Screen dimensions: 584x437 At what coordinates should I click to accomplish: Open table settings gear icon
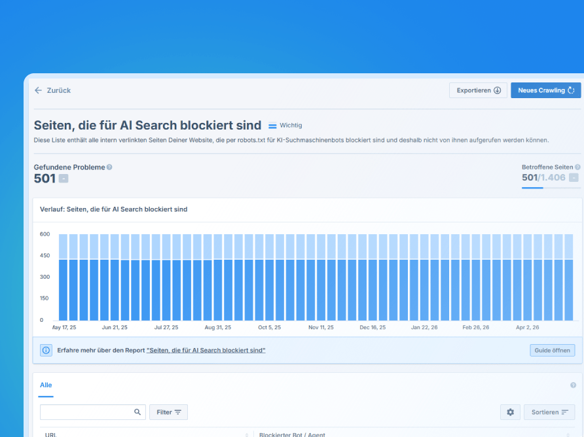[511, 412]
